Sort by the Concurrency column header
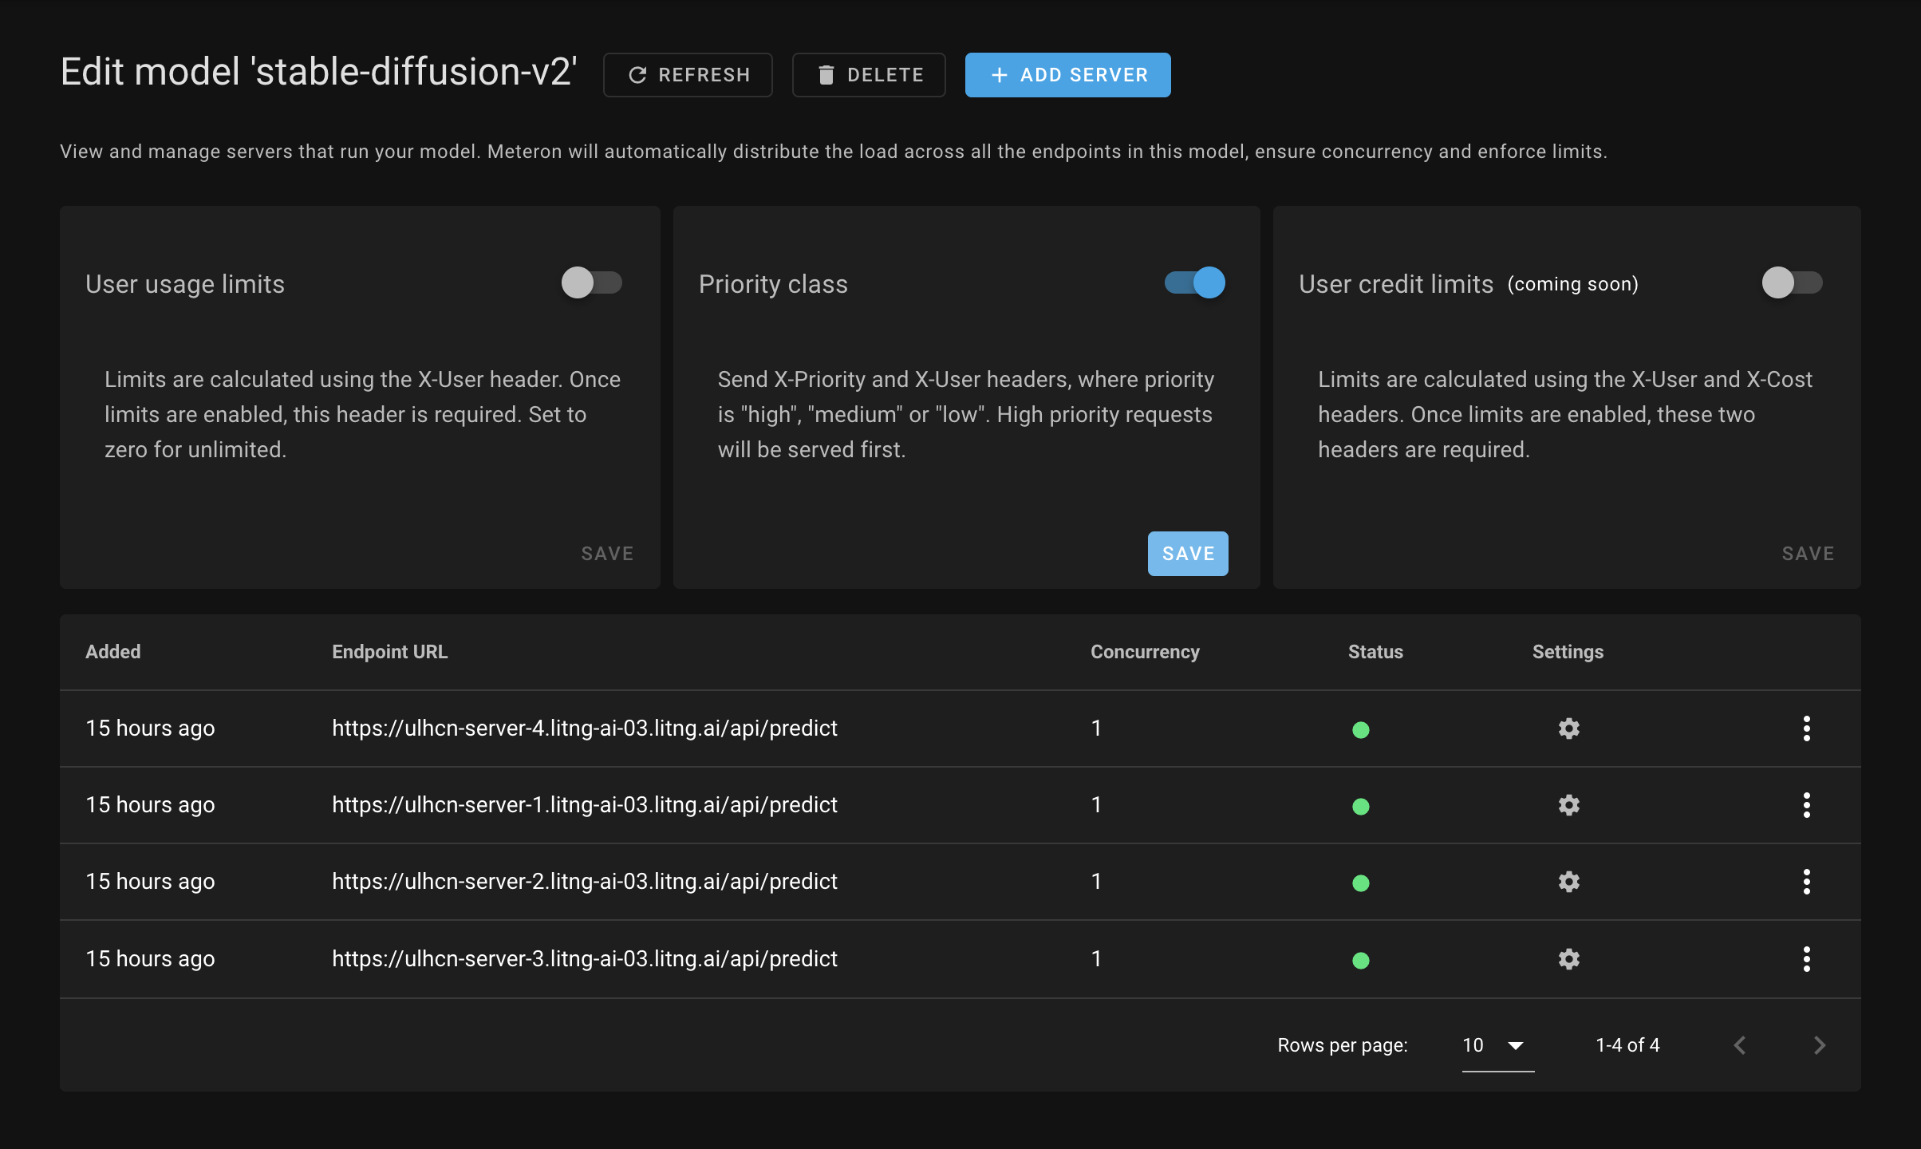The width and height of the screenshot is (1921, 1149). pos(1144,652)
